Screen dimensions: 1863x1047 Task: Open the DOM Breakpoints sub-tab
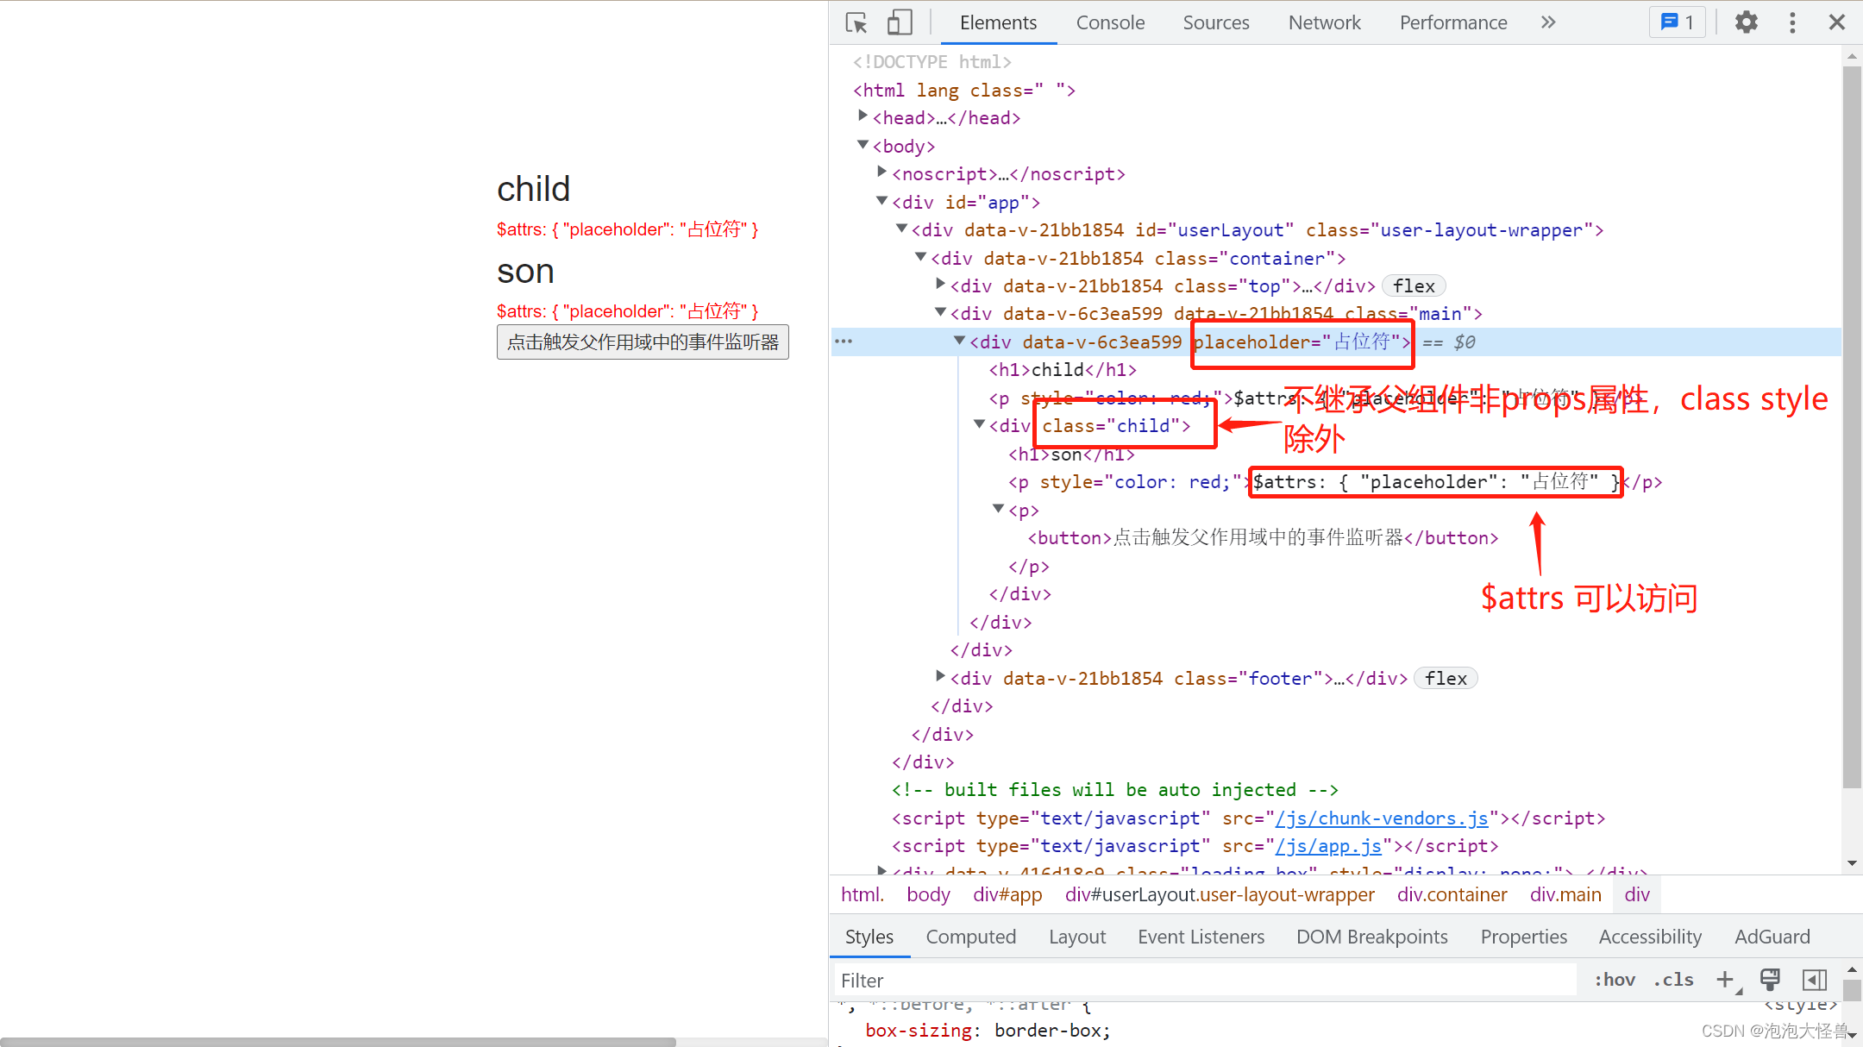[1371, 937]
